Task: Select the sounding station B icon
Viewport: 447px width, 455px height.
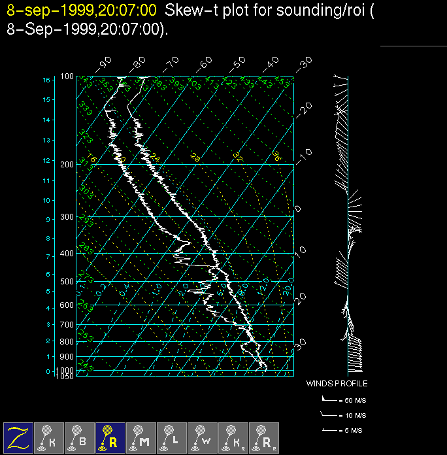Action: tap(79, 437)
